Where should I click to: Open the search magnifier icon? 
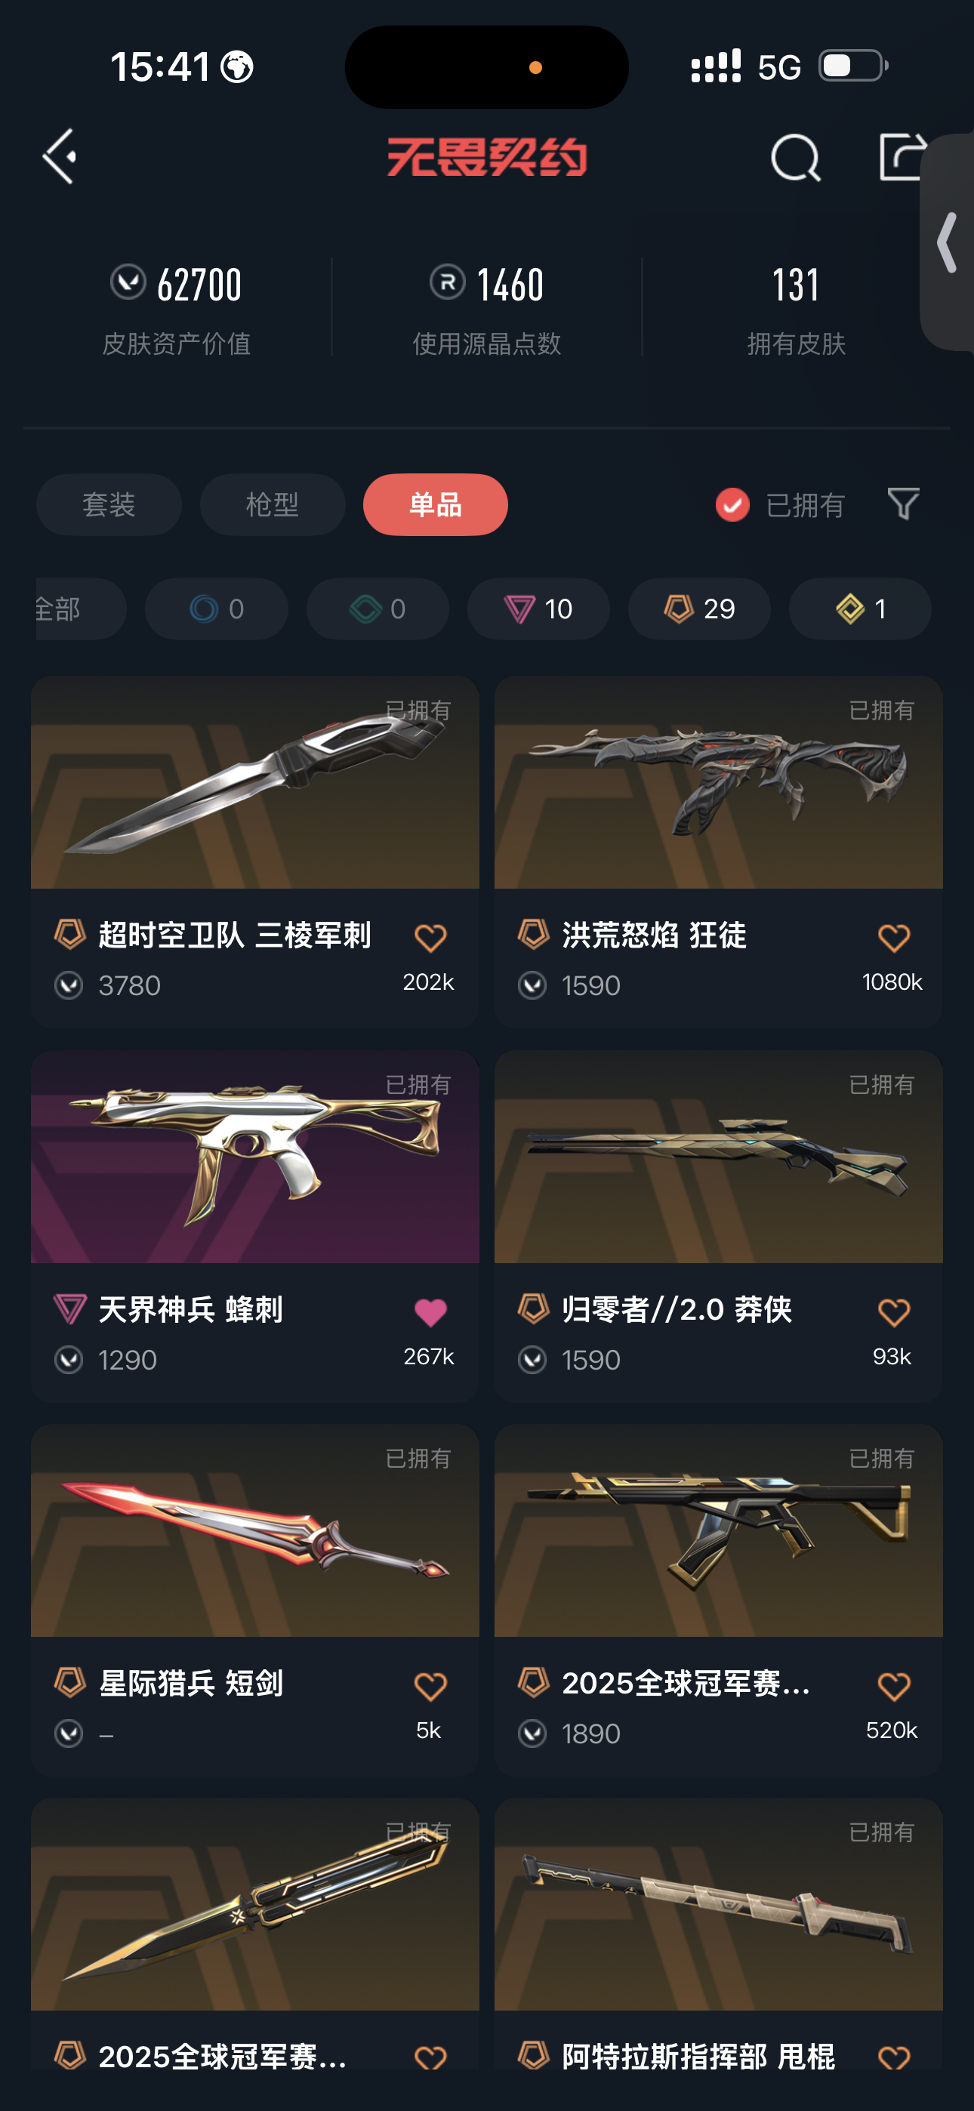tap(795, 157)
